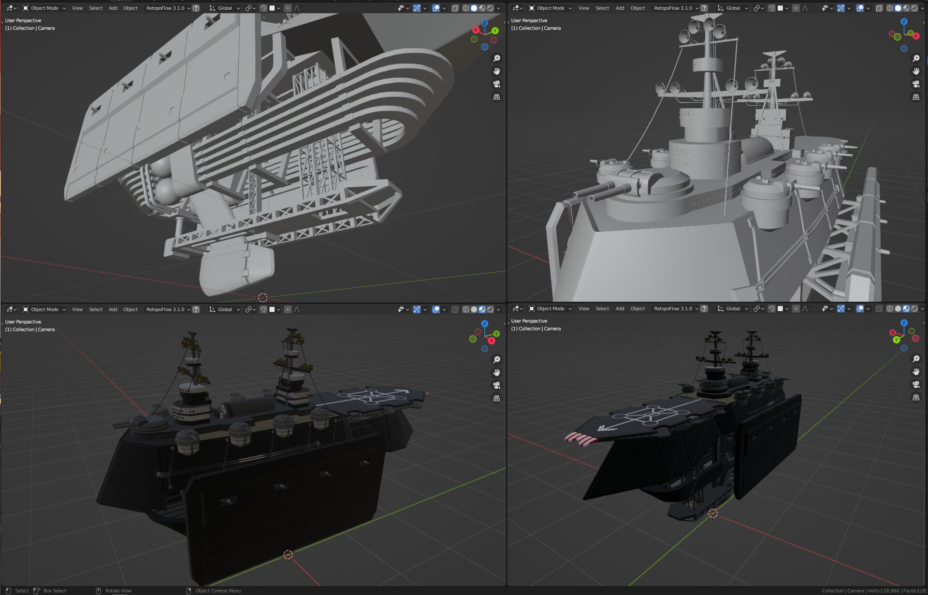Viewport: 928px width, 595px height.
Task: Click the Z axis on the navigation gizmo
Action: click(x=485, y=23)
